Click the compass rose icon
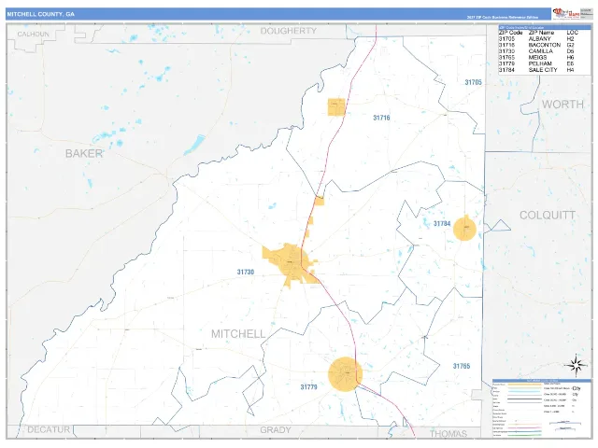598x448 pixels. 576,365
